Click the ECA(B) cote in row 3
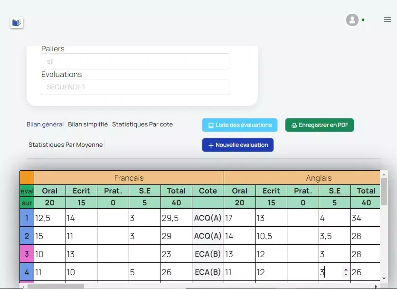Viewport: 397px width, 289px height. click(x=208, y=254)
